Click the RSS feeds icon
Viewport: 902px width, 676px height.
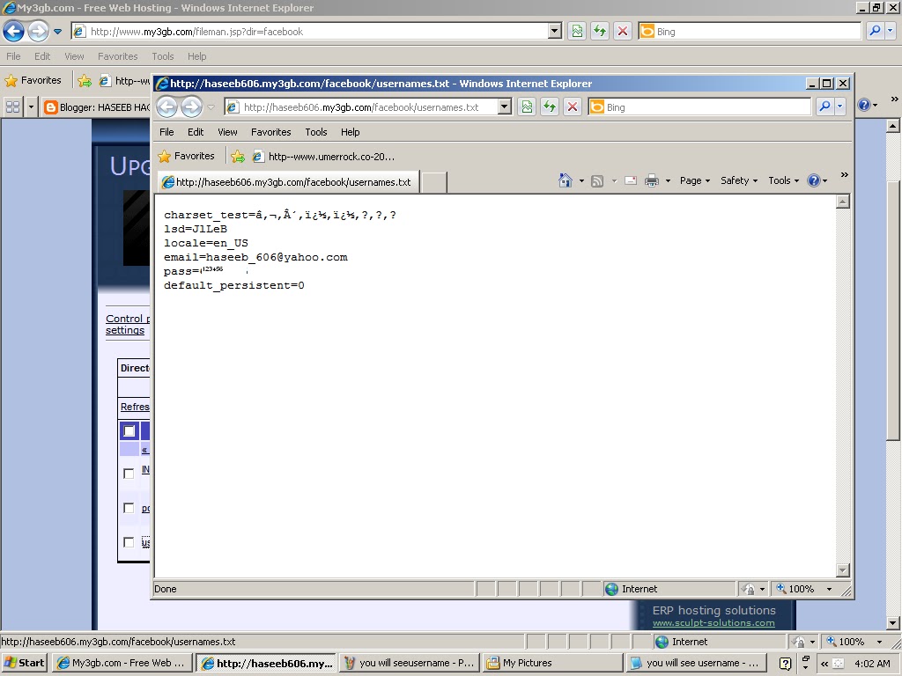598,181
